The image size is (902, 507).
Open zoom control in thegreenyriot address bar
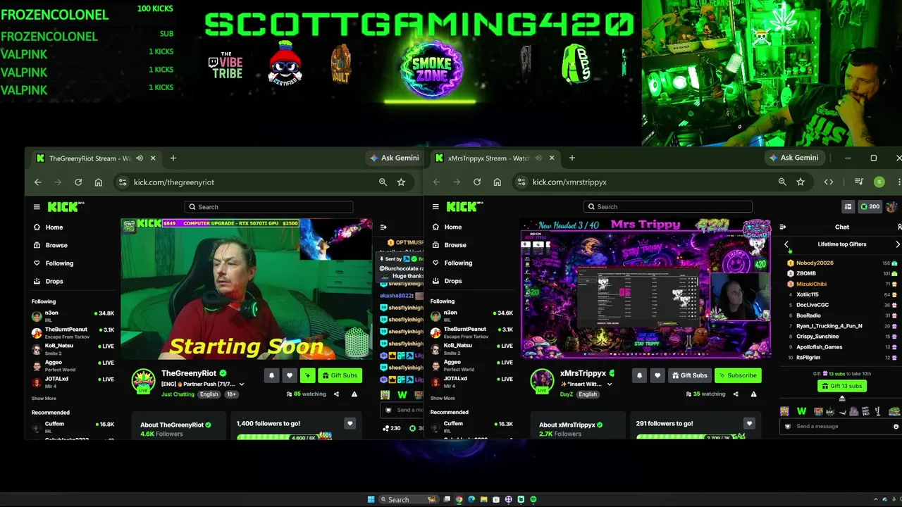[383, 182]
